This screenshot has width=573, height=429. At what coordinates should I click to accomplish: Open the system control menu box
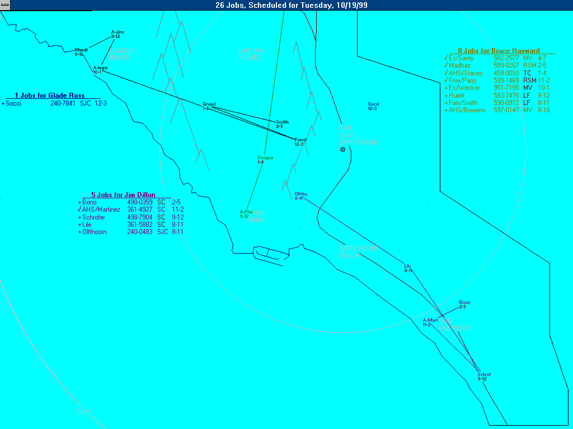click(5, 5)
